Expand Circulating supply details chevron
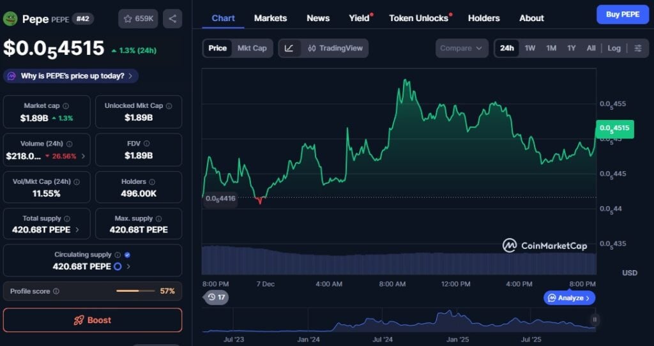 tap(128, 266)
